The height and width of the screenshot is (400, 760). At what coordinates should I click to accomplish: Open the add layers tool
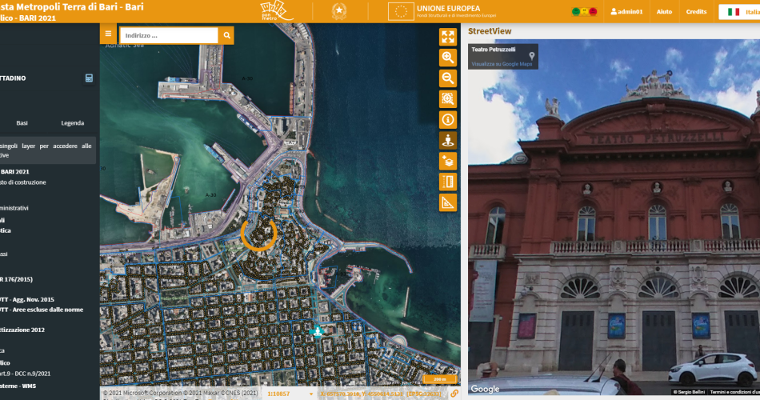click(448, 161)
